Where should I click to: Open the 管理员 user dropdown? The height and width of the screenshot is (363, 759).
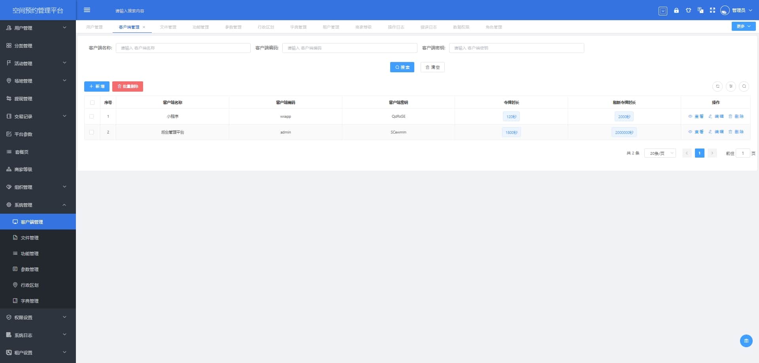[742, 10]
